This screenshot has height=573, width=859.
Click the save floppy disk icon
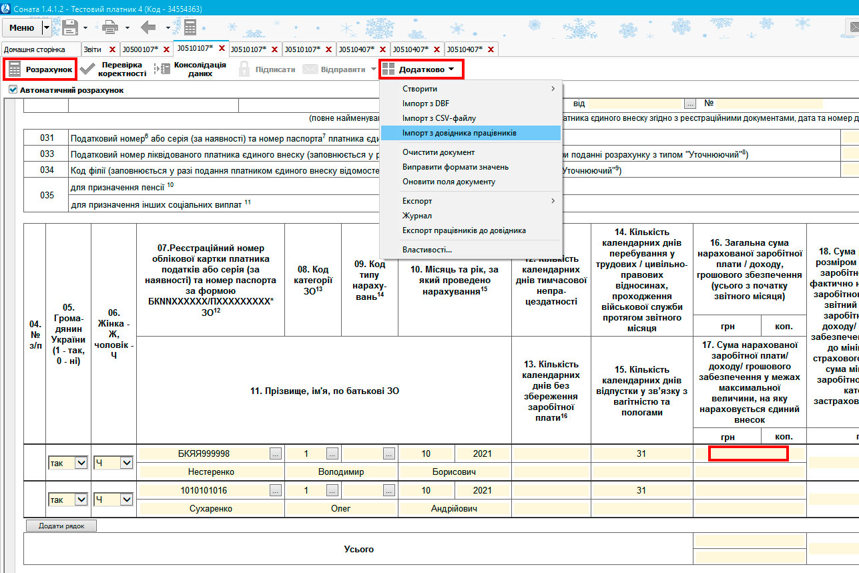[x=70, y=27]
